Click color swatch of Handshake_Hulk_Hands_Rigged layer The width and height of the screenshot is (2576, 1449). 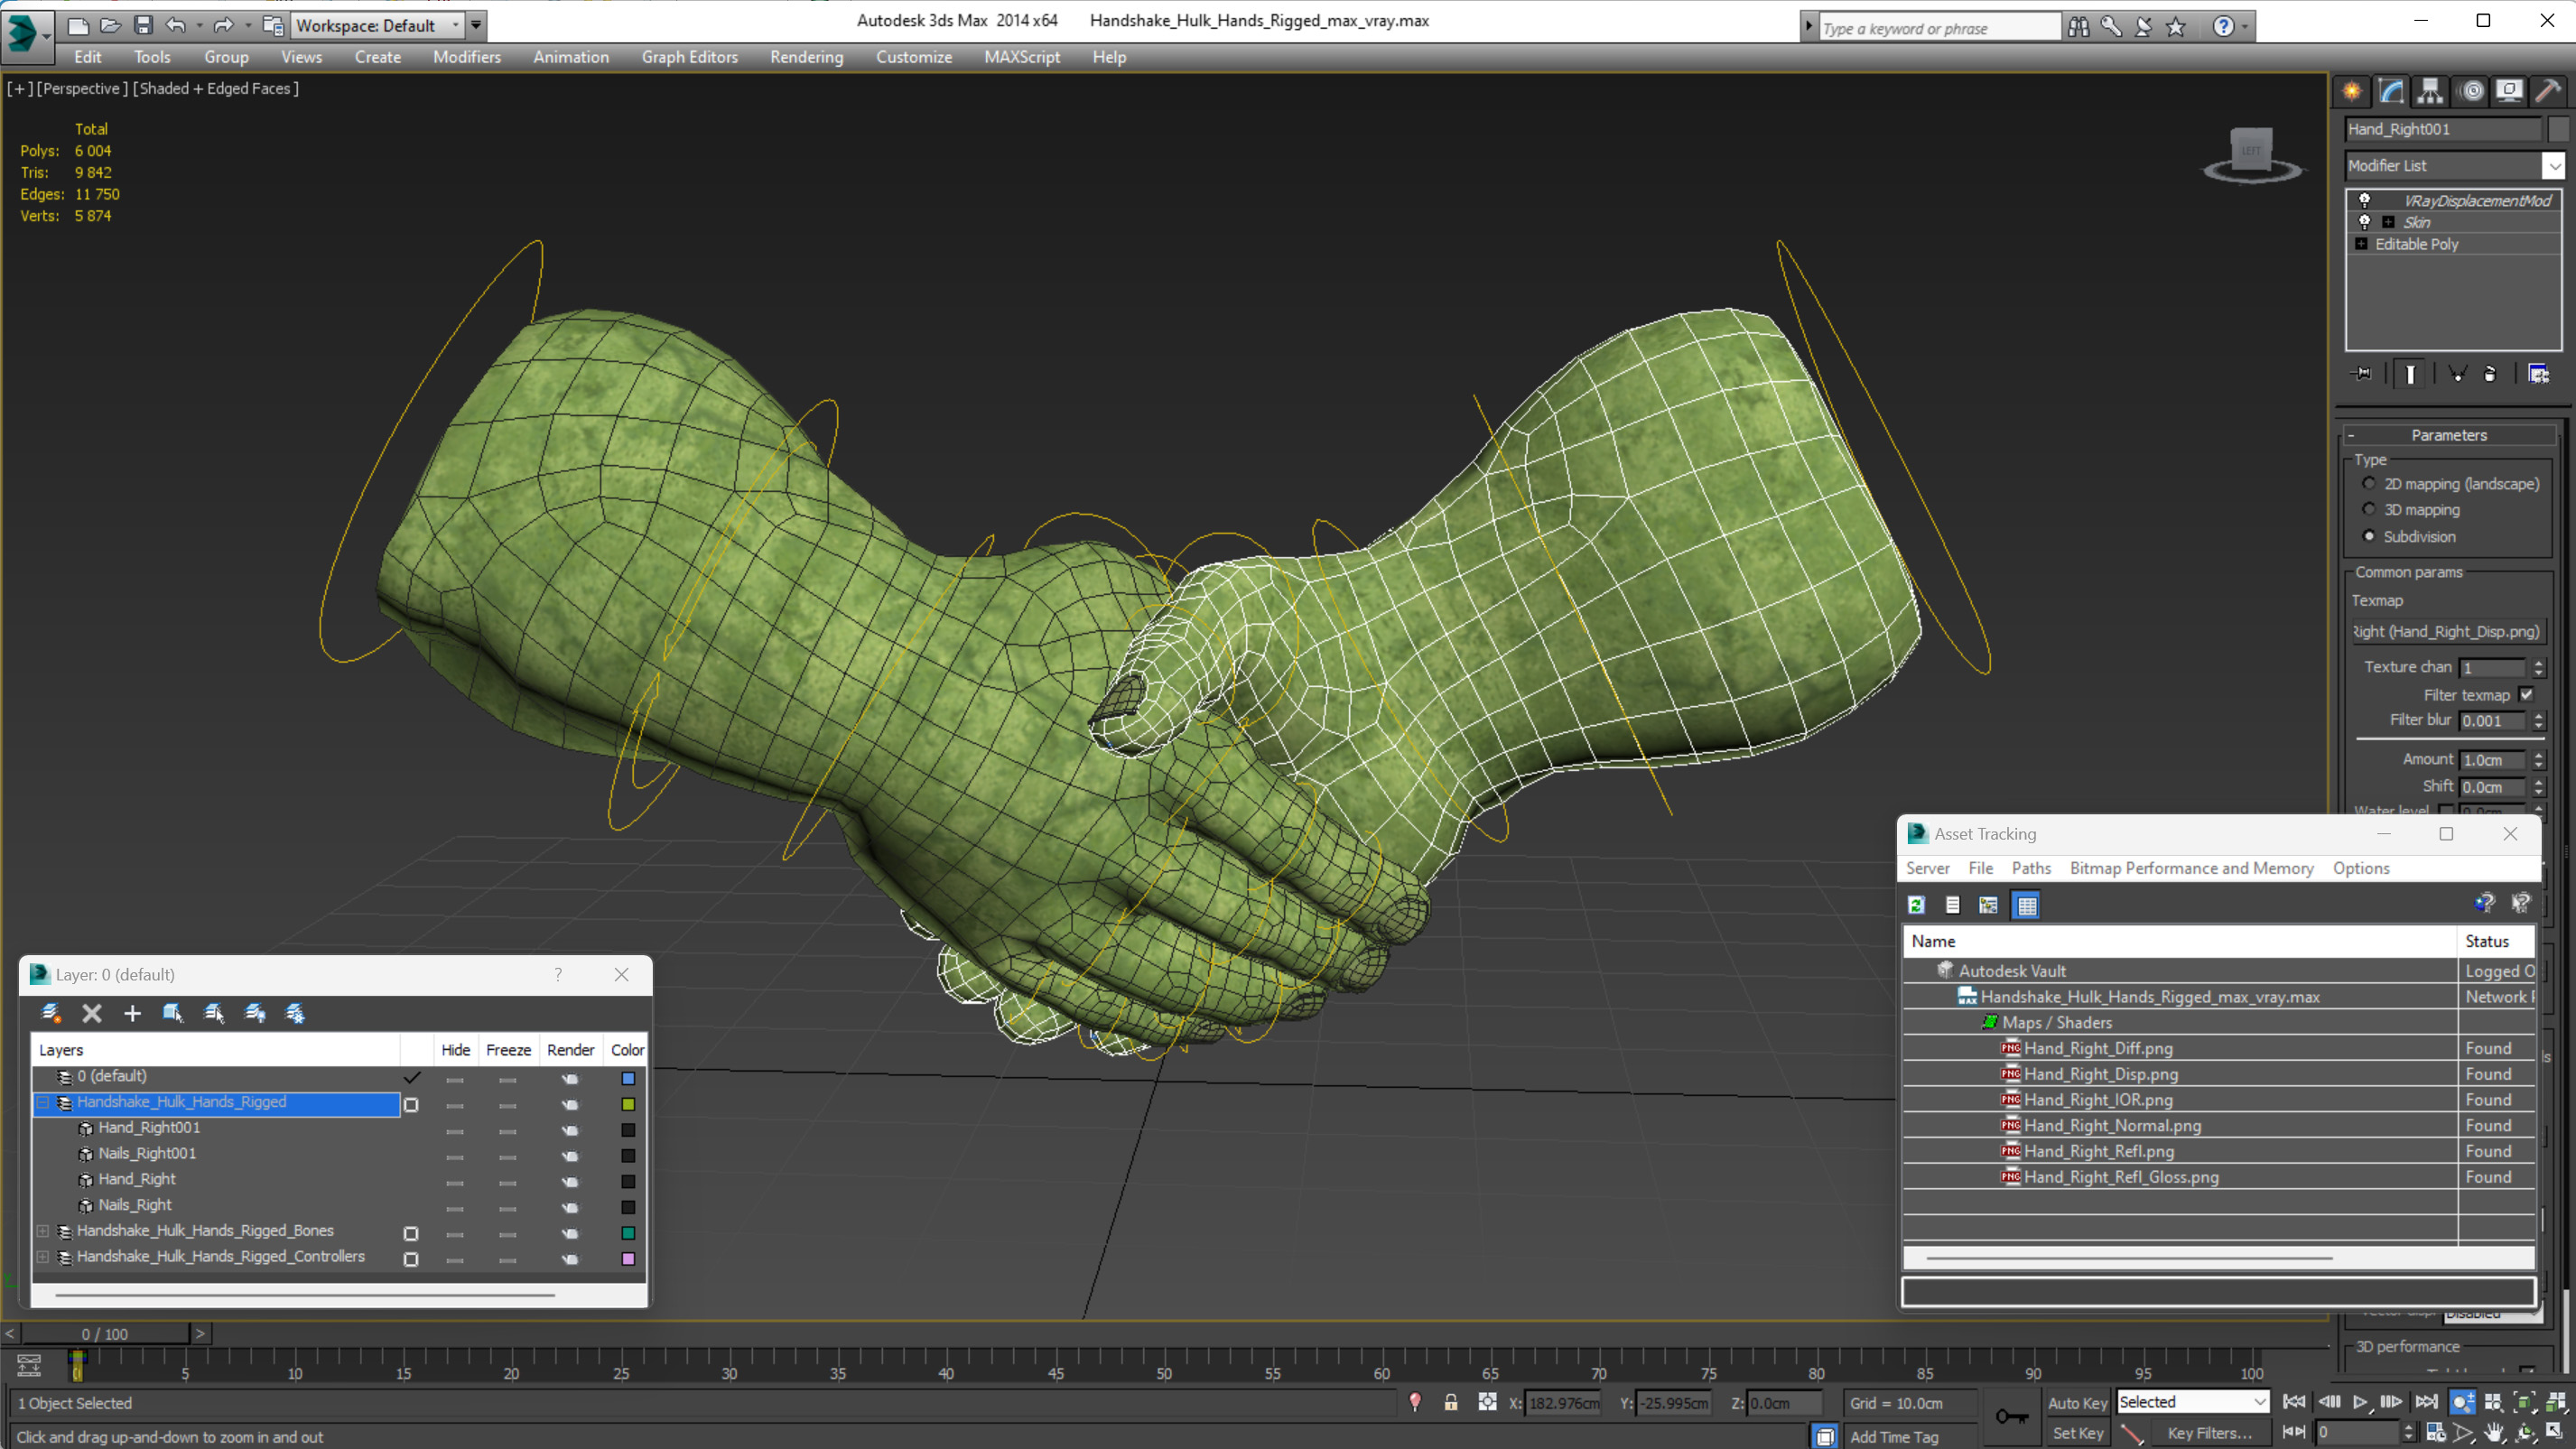[x=628, y=1104]
